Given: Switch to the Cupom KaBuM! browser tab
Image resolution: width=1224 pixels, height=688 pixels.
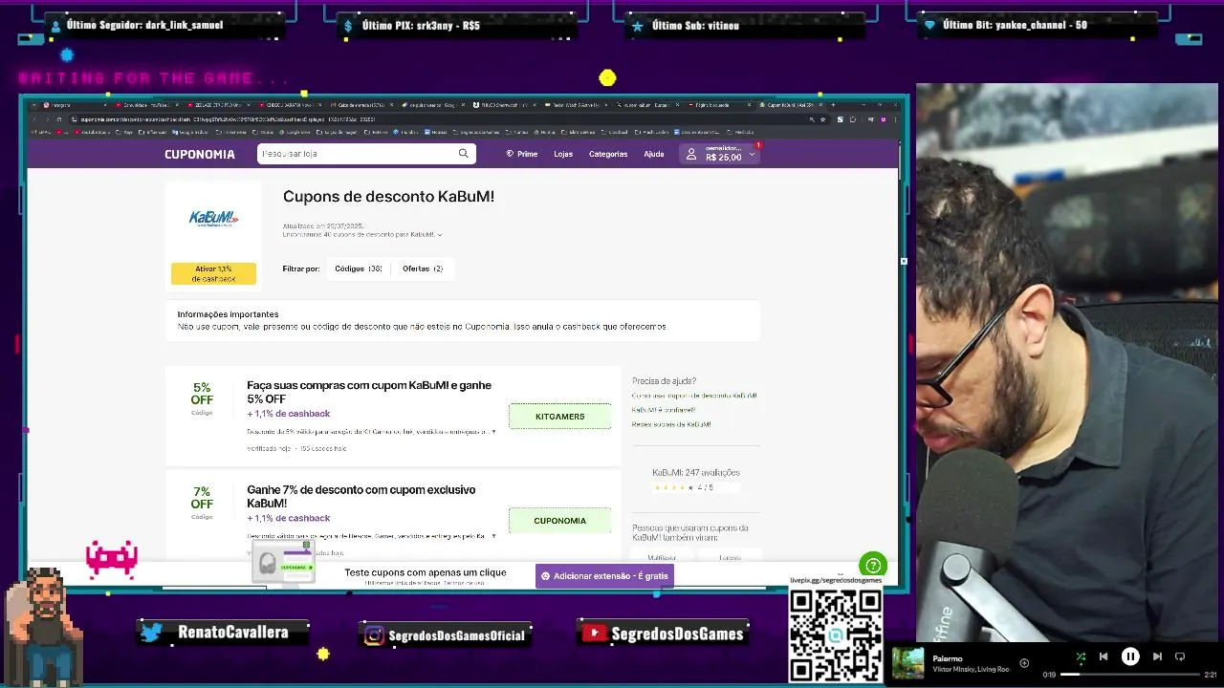Looking at the screenshot, I should click(790, 105).
